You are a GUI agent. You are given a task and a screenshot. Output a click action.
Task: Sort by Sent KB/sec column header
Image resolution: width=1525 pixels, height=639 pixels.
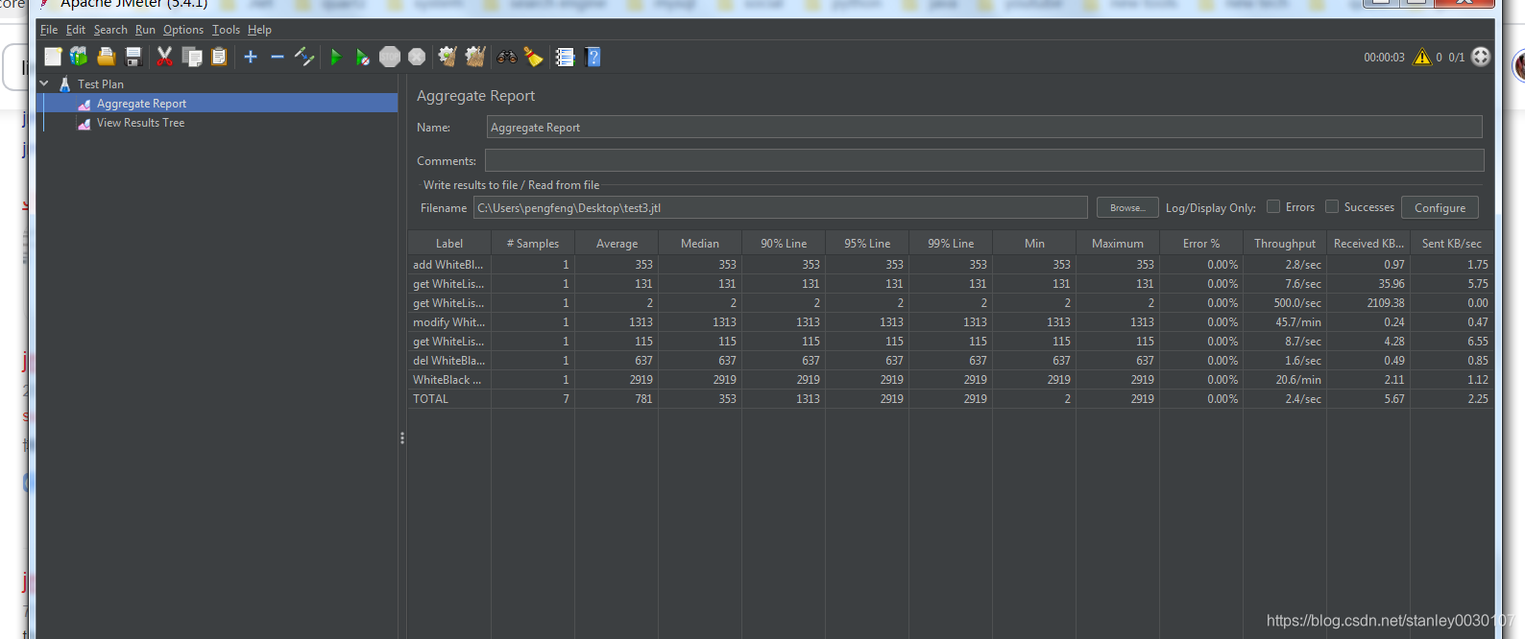(1452, 244)
